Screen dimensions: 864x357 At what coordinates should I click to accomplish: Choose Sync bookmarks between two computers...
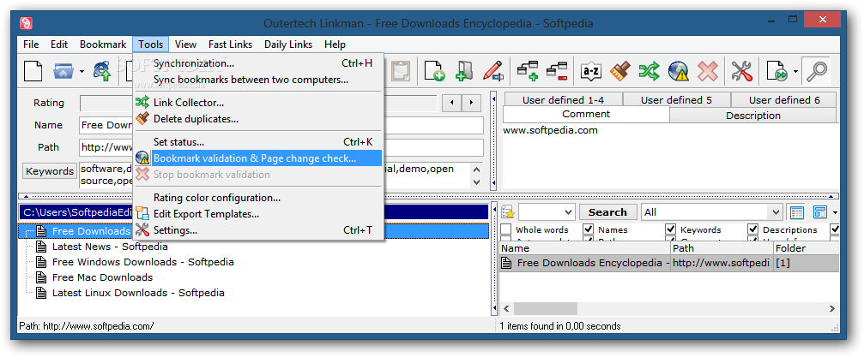258,80
